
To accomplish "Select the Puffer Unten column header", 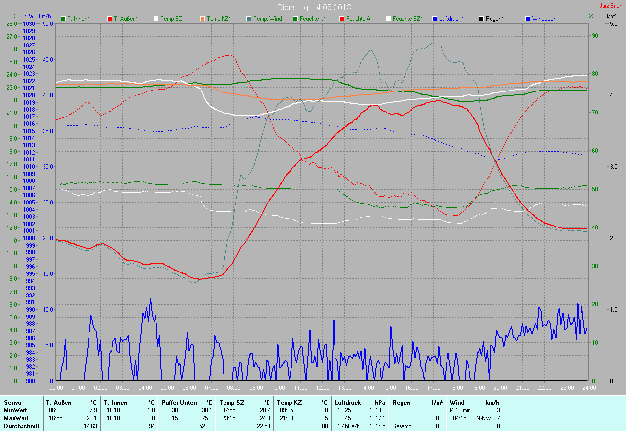I will (x=179, y=403).
